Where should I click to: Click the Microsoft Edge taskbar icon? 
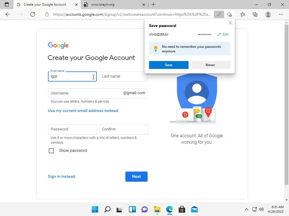pyautogui.click(x=169, y=209)
